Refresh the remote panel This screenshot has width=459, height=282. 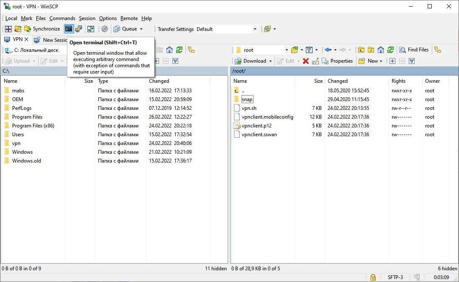(x=390, y=50)
